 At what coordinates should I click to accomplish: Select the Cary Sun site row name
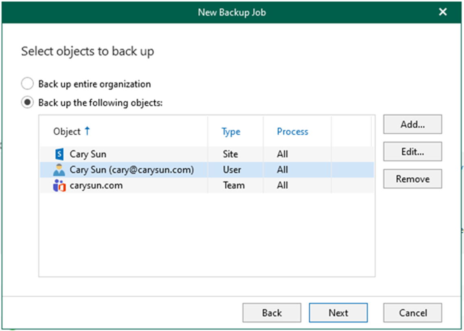pyautogui.click(x=88, y=154)
